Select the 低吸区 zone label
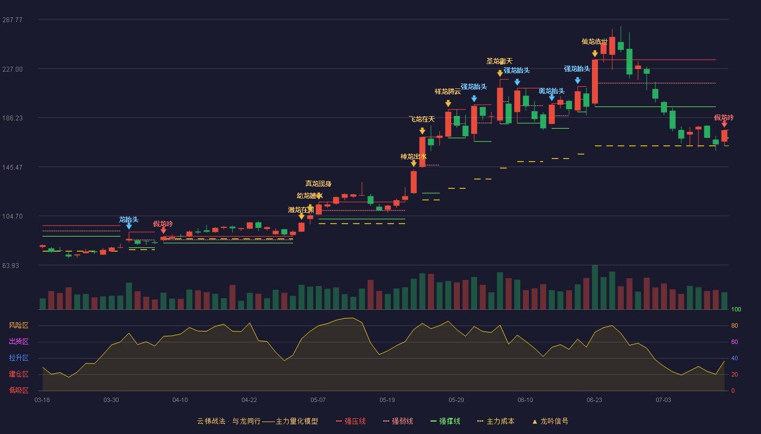Viewport: 761px width, 434px height. 18,390
